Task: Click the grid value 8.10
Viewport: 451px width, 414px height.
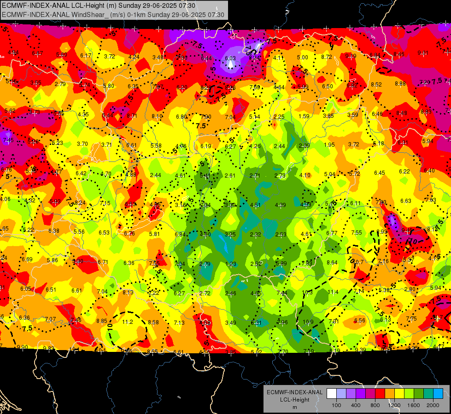Action: [157, 116]
